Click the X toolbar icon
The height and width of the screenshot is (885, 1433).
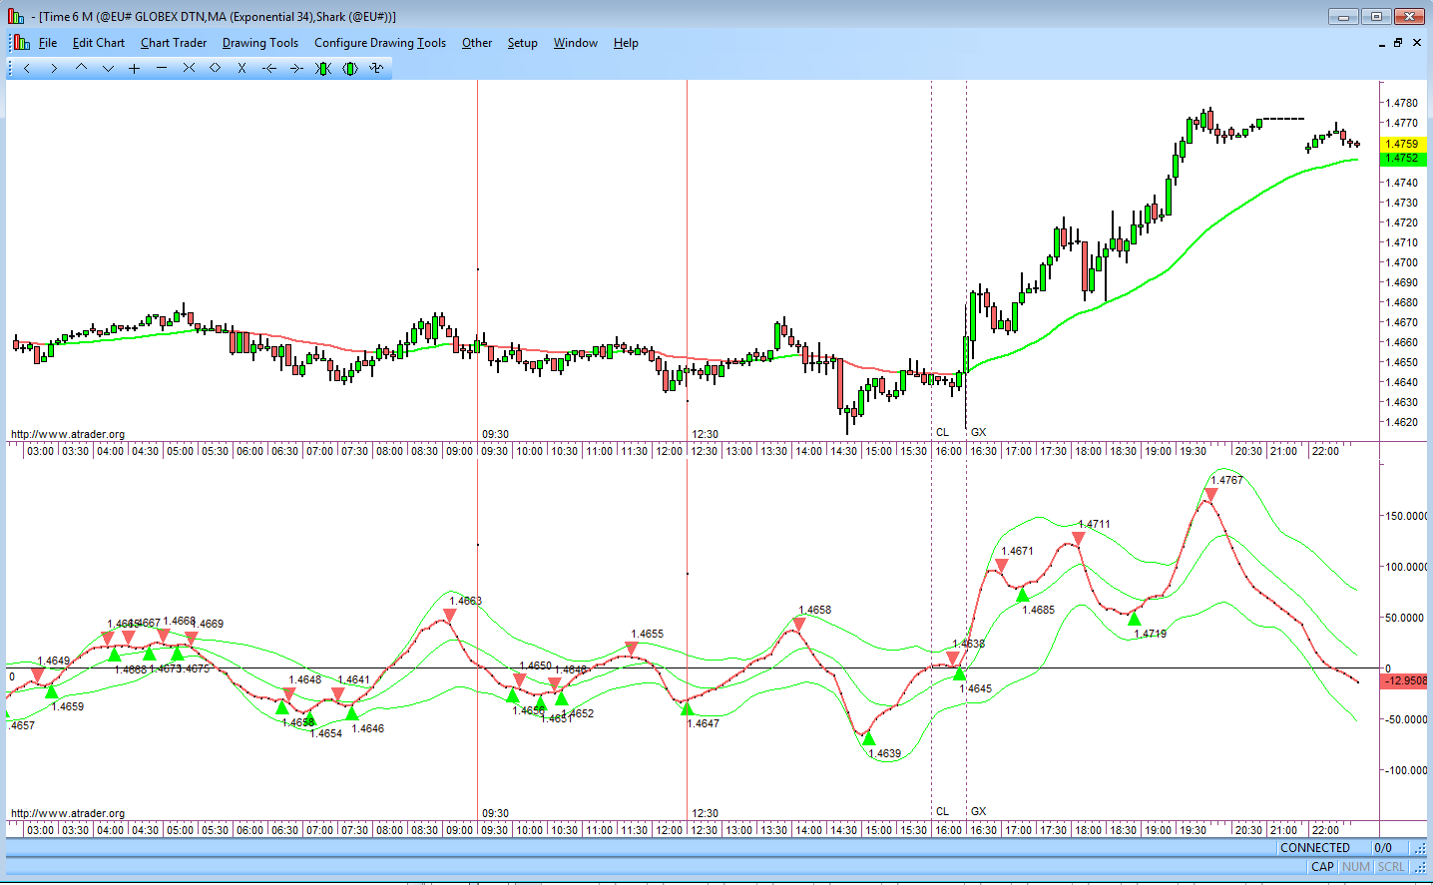tap(241, 68)
